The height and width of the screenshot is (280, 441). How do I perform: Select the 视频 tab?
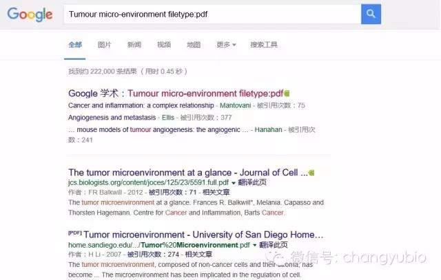164,45
